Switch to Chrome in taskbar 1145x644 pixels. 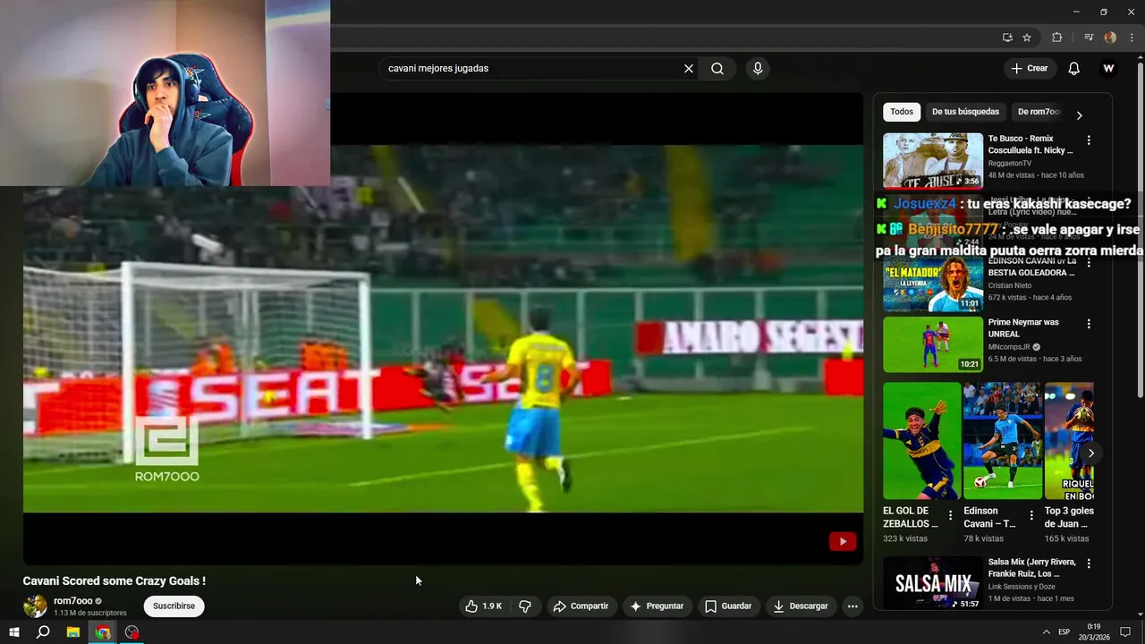(103, 632)
